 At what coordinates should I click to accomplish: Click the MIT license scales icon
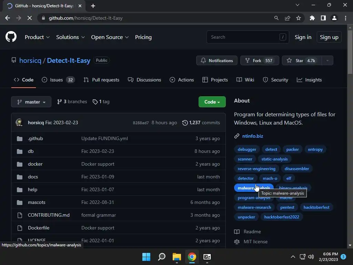[237, 242]
